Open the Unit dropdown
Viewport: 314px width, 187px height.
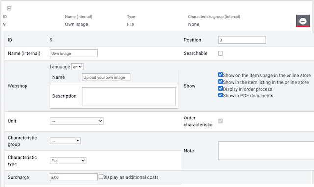pos(77,121)
